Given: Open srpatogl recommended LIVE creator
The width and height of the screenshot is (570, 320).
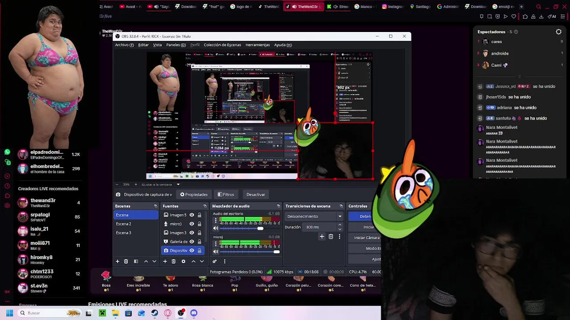Looking at the screenshot, I should click(x=49, y=217).
